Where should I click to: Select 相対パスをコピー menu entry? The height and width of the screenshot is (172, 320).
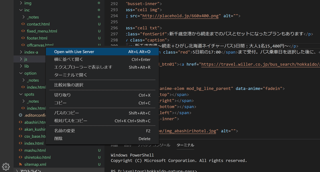[70, 120]
